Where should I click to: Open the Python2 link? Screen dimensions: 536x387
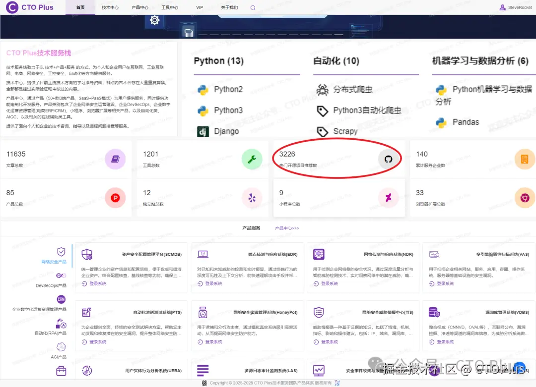pyautogui.click(x=228, y=89)
